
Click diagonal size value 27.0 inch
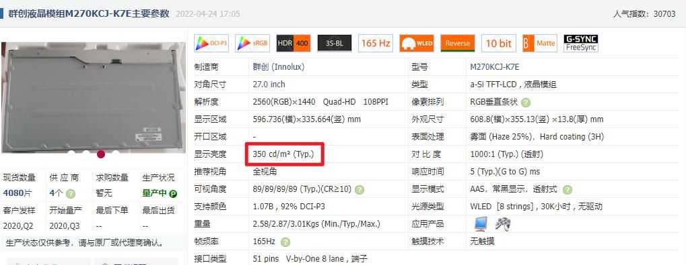point(269,85)
